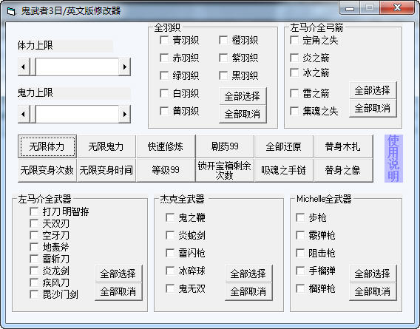
Task: Click the 无限鬼力 button
Action: click(x=106, y=146)
